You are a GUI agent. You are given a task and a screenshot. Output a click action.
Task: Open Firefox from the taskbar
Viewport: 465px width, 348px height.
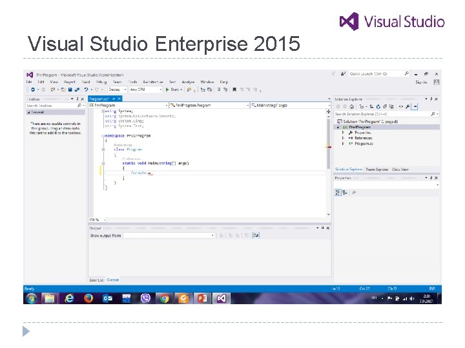(88, 298)
